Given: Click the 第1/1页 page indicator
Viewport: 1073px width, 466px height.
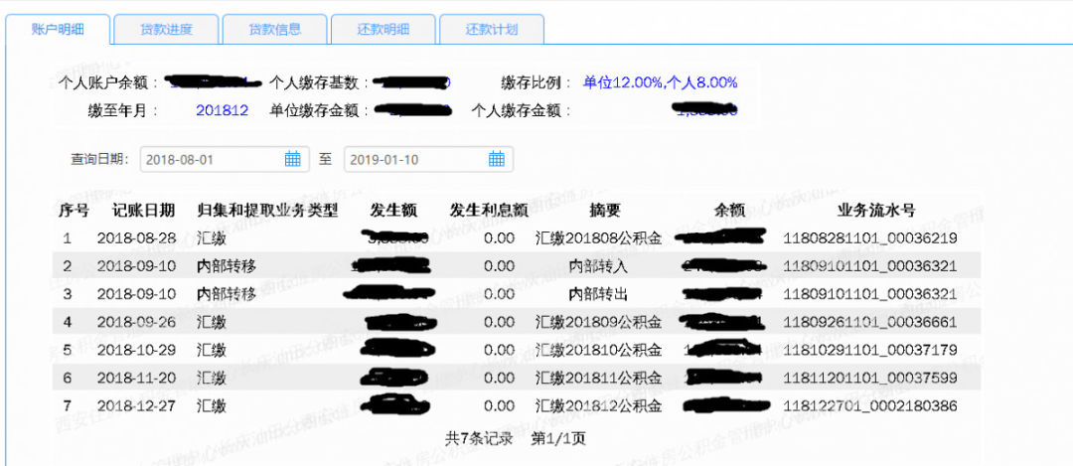Looking at the screenshot, I should [x=558, y=438].
